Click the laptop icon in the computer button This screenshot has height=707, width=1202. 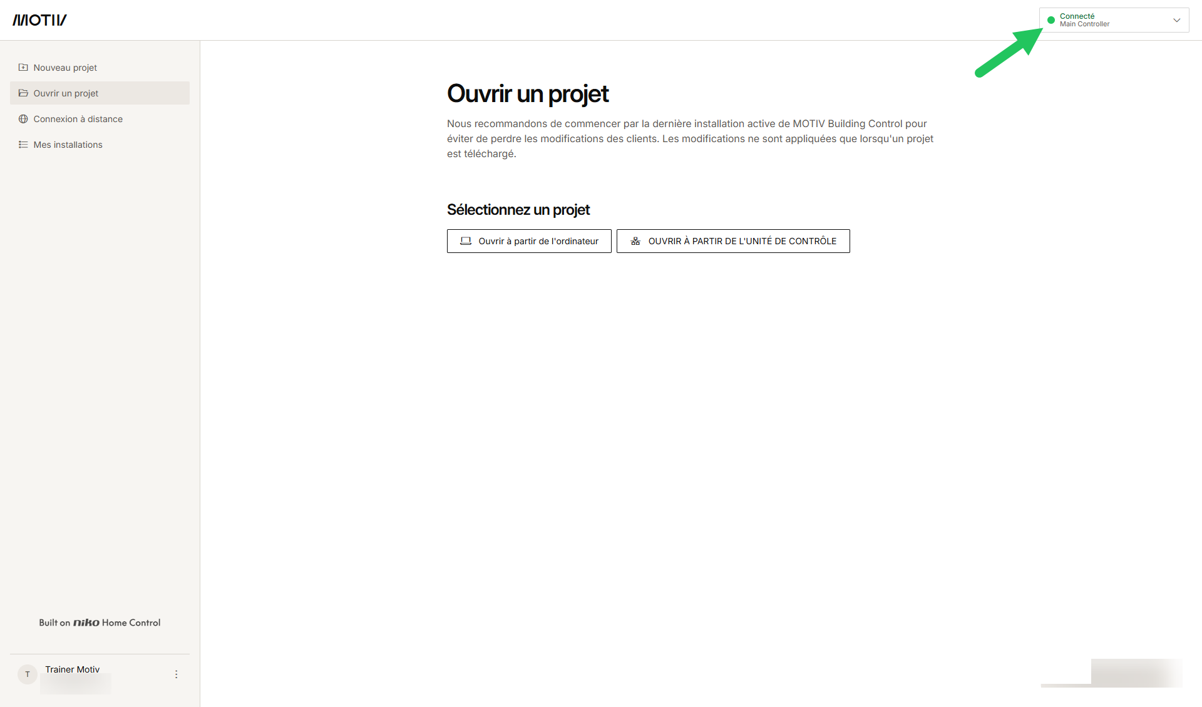point(466,241)
